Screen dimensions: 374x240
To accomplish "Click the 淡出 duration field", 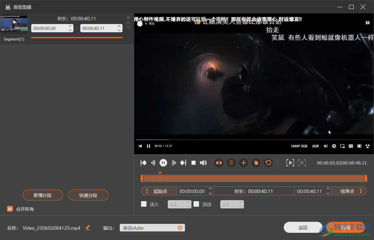I will (232, 204).
